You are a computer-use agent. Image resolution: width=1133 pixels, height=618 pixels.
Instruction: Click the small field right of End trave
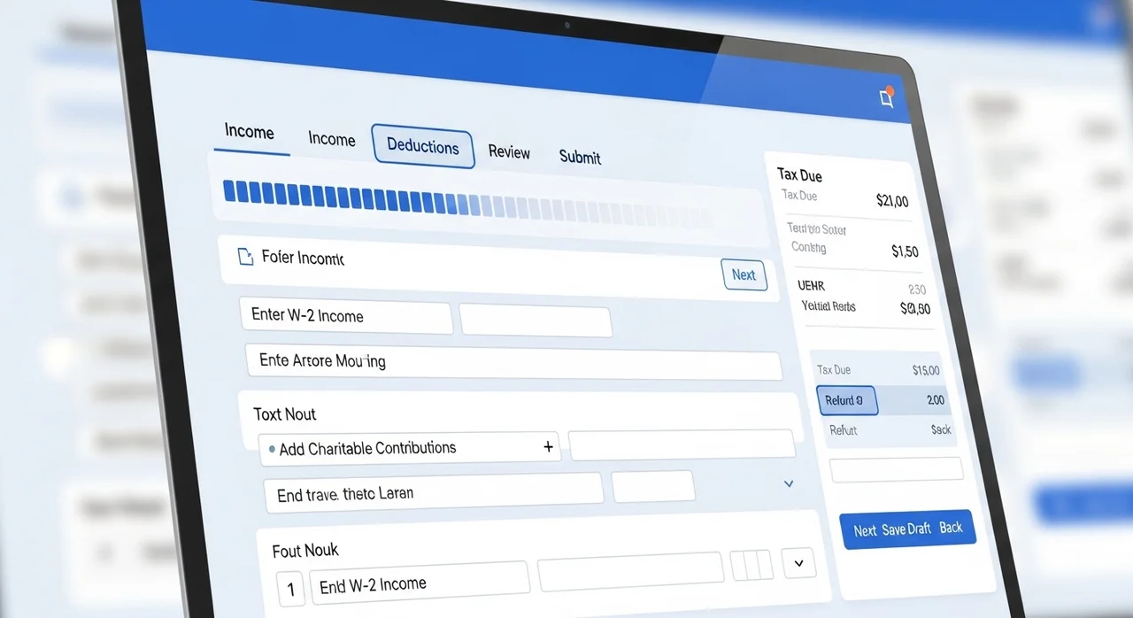pos(653,486)
